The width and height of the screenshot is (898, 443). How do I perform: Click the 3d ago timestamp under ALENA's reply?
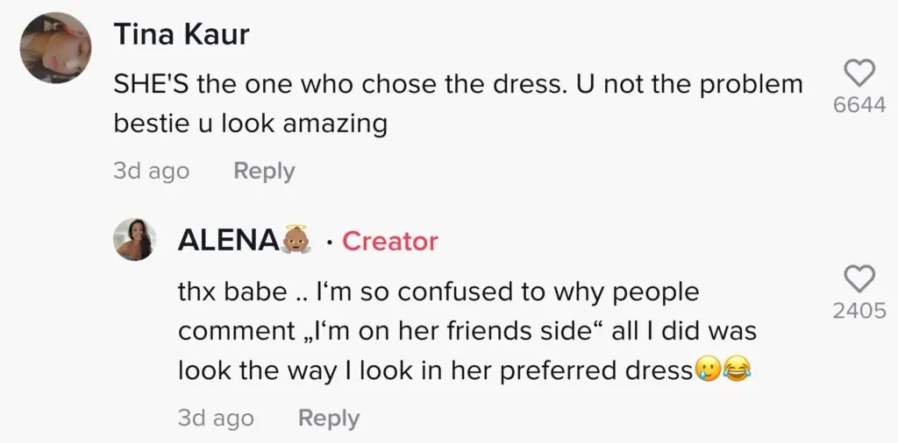click(x=216, y=418)
